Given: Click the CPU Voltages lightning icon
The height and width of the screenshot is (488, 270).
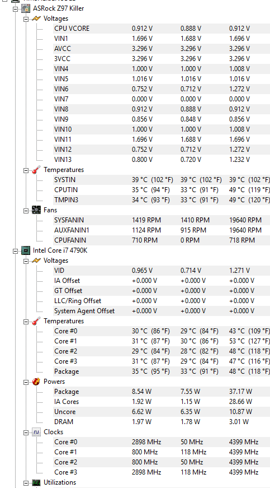Looking at the screenshot, I should click(36, 261).
